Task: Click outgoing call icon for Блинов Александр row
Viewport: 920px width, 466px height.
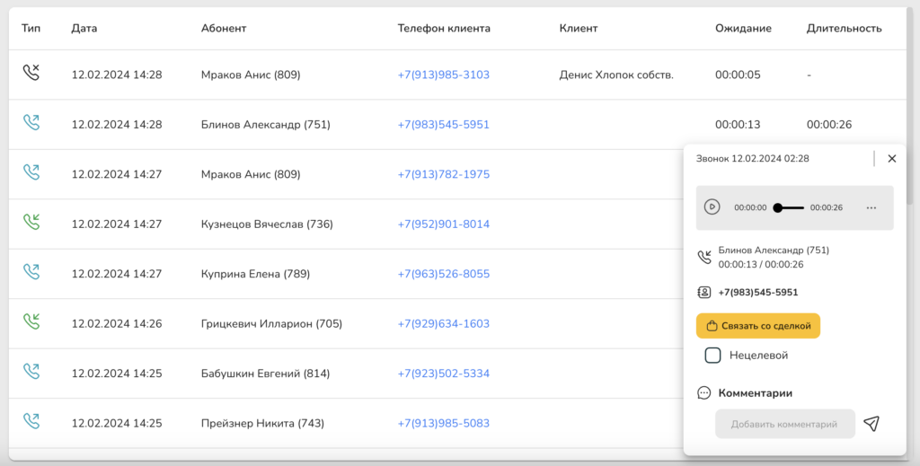Action: tap(31, 124)
